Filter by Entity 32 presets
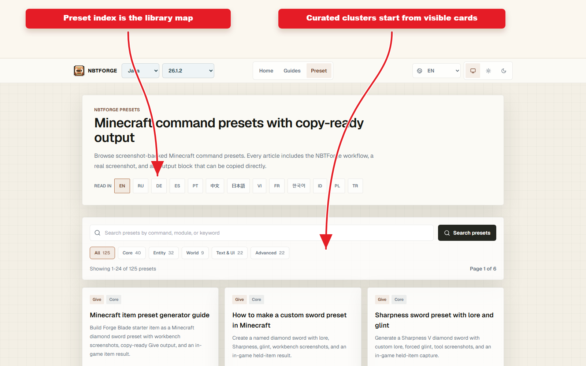Image resolution: width=586 pixels, height=366 pixels. coord(164,253)
